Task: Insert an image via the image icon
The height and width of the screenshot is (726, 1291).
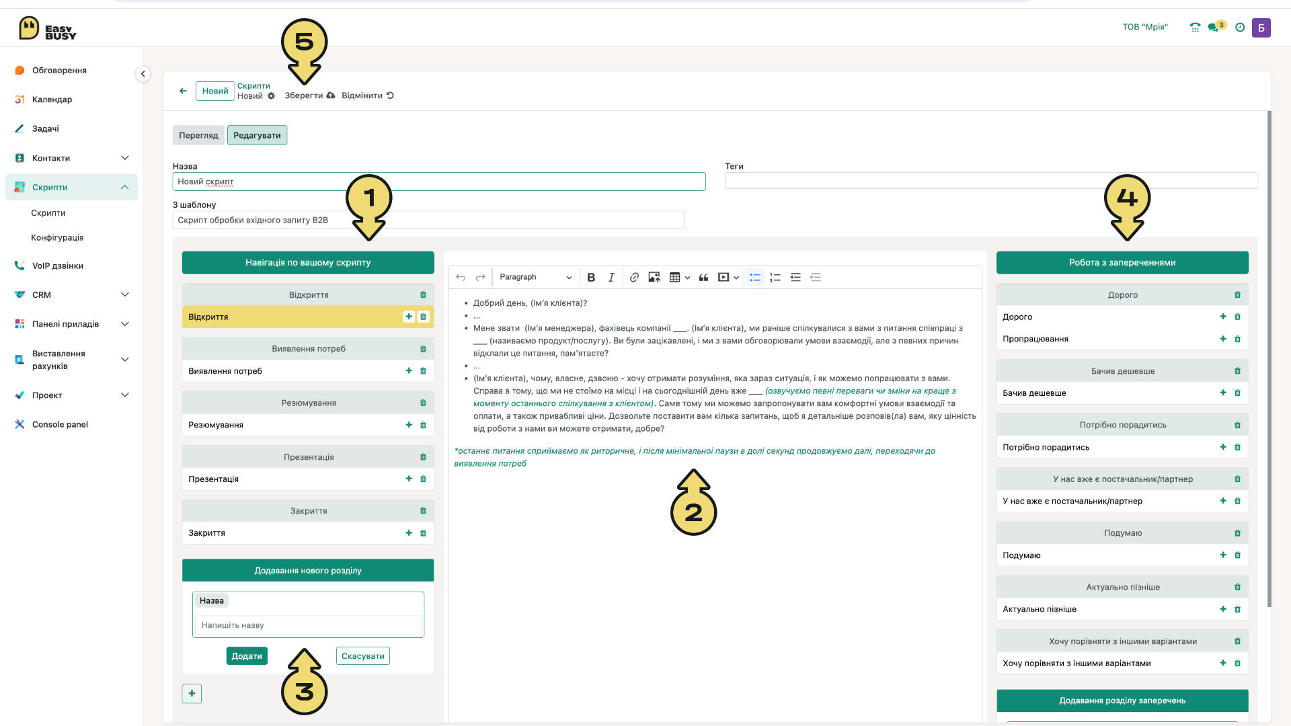Action: (654, 277)
